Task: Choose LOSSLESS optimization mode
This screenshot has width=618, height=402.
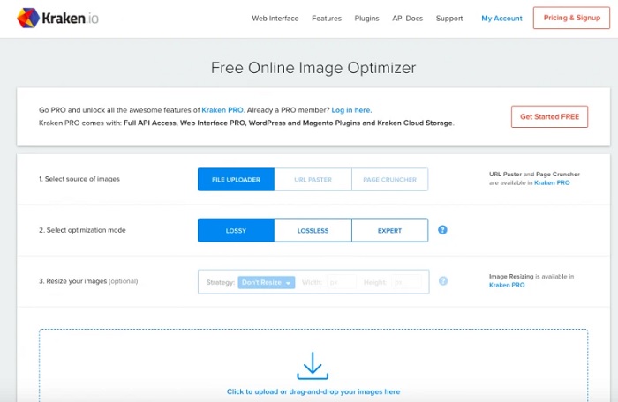Action: [x=313, y=231]
